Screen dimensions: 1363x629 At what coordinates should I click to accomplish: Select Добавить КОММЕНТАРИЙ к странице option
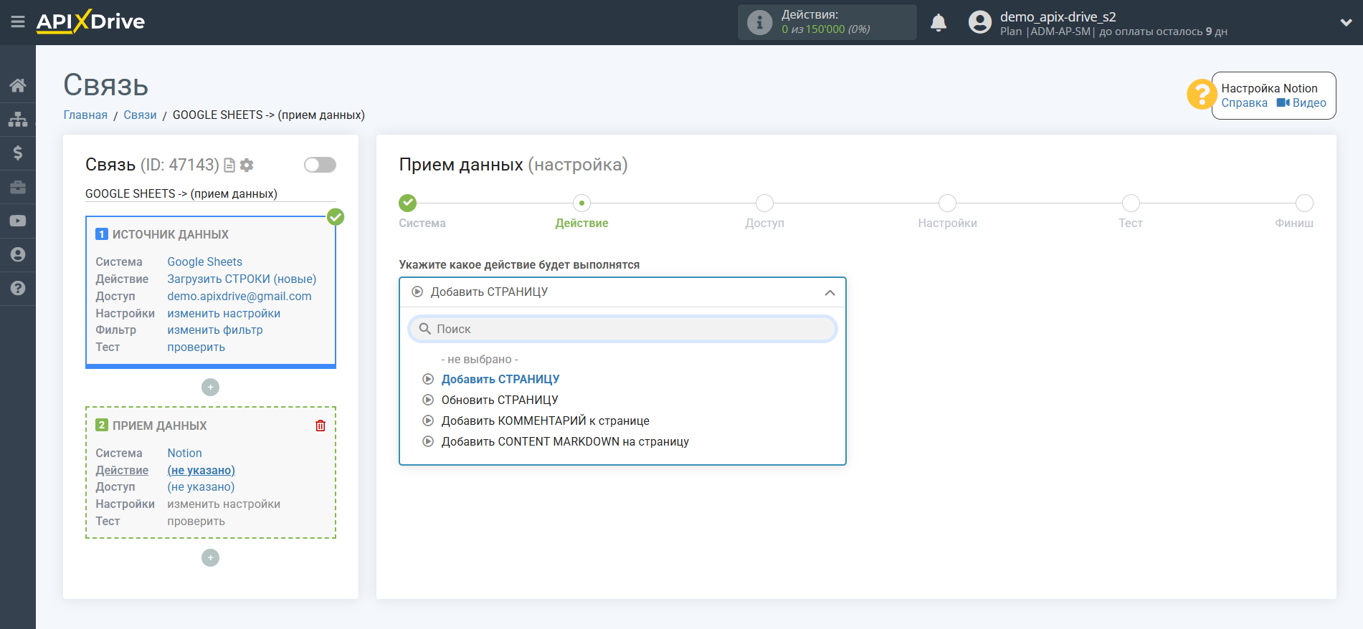coord(546,421)
